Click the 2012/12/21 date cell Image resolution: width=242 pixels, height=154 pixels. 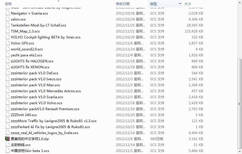[x=130, y=31]
